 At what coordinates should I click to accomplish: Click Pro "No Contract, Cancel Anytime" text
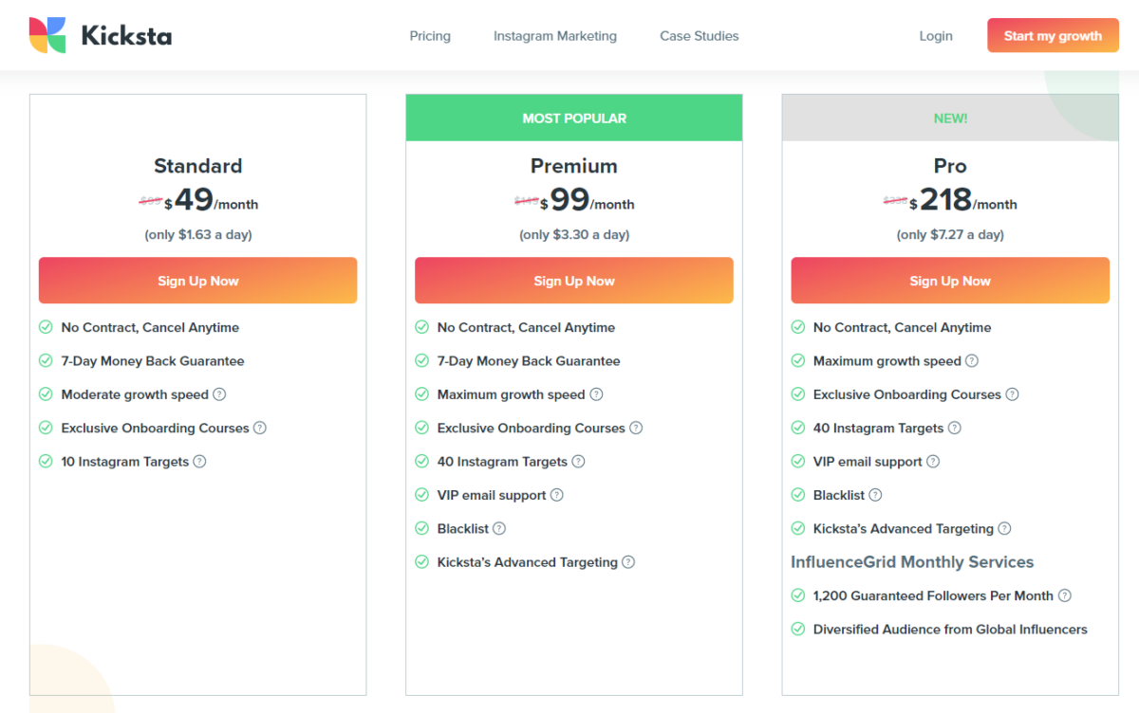902,327
